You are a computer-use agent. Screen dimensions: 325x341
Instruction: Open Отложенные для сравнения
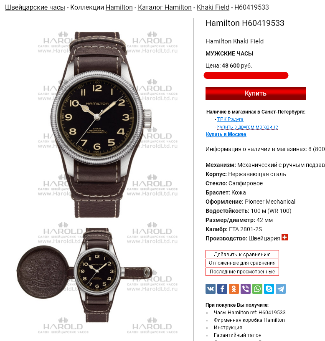click(x=242, y=263)
